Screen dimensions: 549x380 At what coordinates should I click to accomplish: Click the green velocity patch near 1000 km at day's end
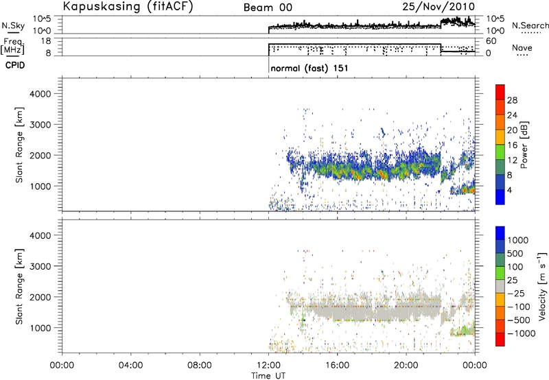[464, 330]
